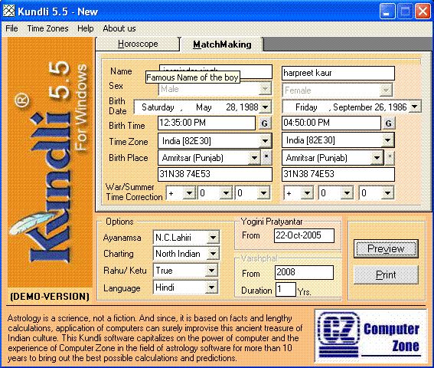Open the boy's birth date calendar dropdown
Viewport: 434px width, 368px height.
266,107
